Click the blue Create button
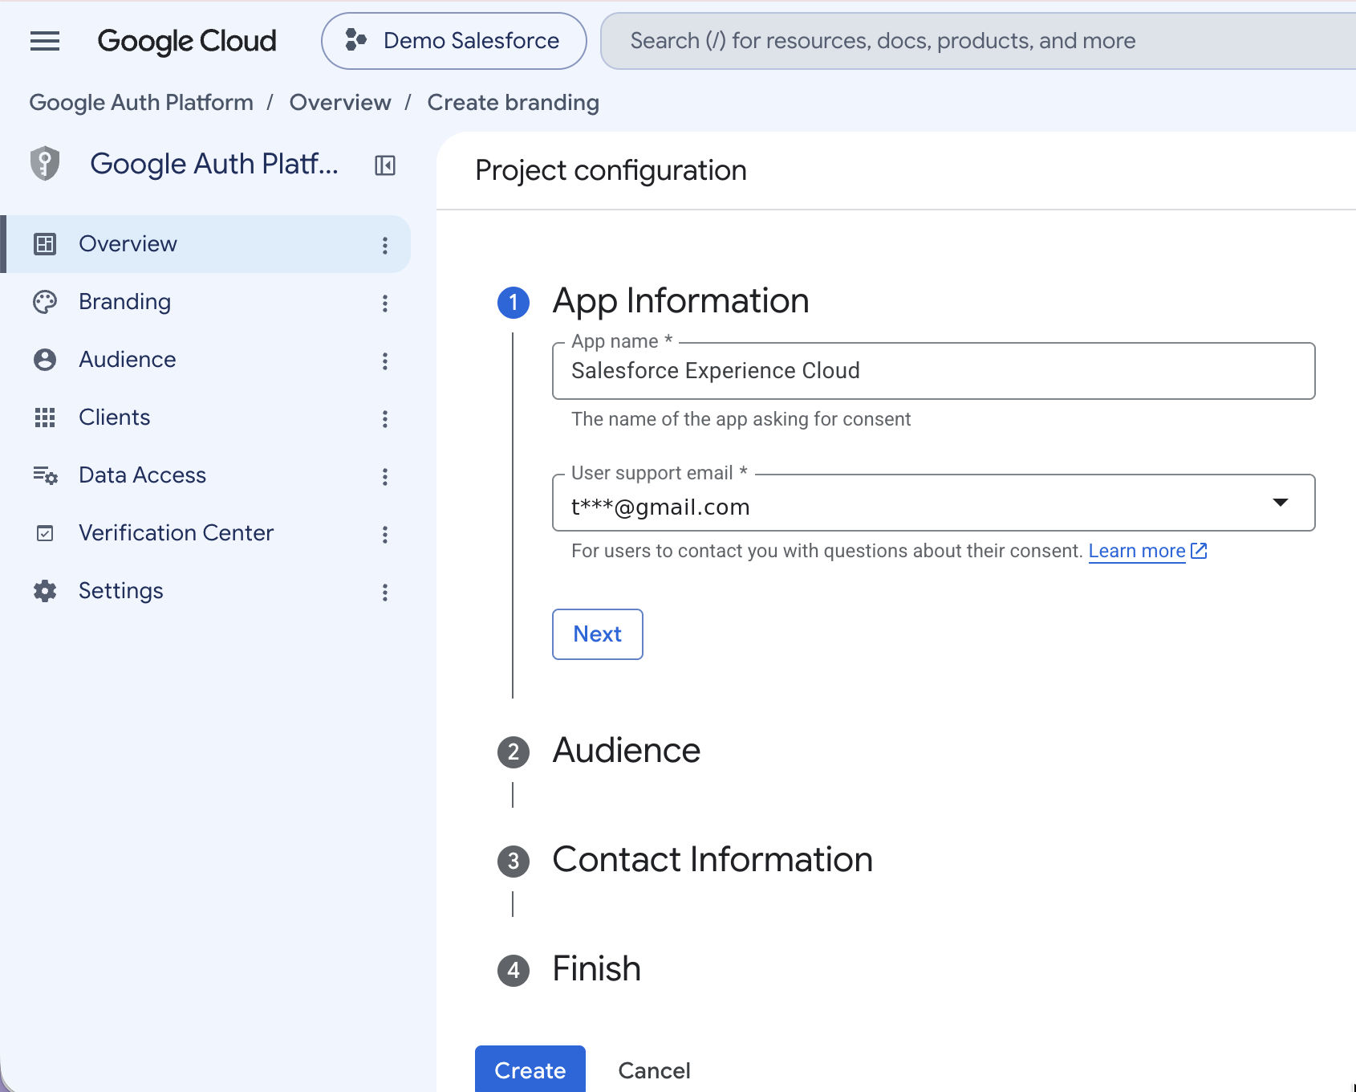The image size is (1356, 1092). click(x=530, y=1070)
